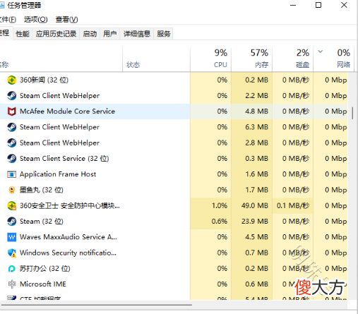This screenshot has height=314, width=358.
Task: Select the 墨鱼丸 (32 位) name
Action: (42, 190)
